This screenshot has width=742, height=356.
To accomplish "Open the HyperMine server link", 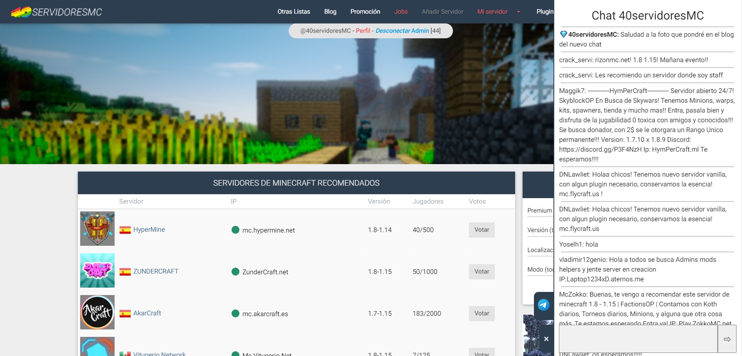I will pyautogui.click(x=149, y=229).
